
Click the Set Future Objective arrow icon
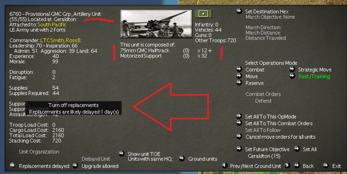[239, 149]
